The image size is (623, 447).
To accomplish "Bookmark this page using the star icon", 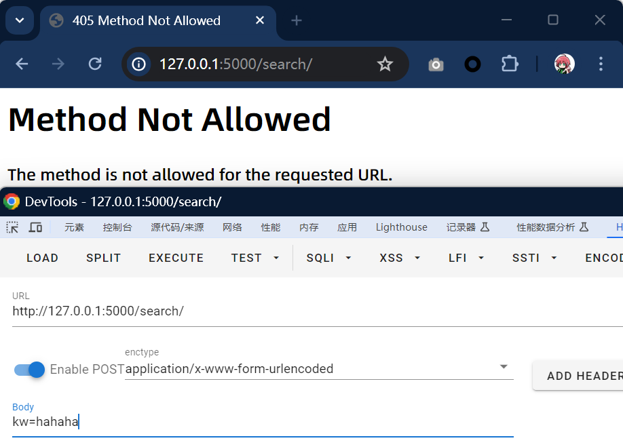I will tap(385, 64).
